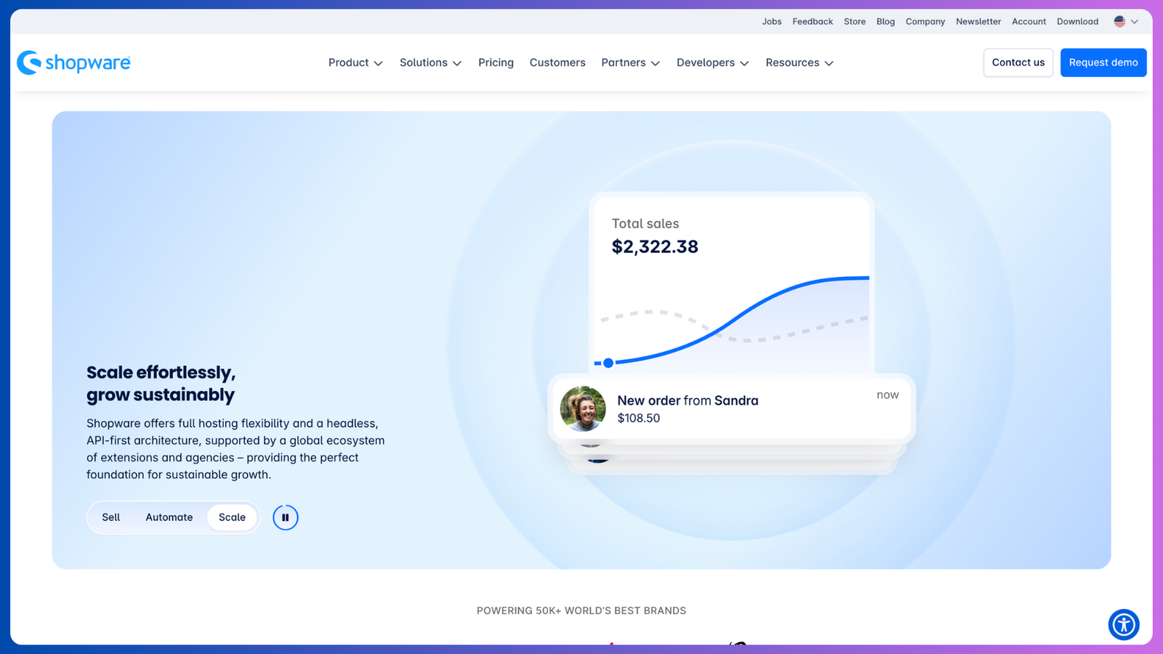This screenshot has height=654, width=1163.
Task: Open the Company link
Action: pos(925,22)
